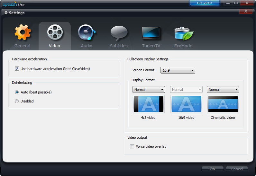Uncheck Use hardware acceleration checkbox

17,69
